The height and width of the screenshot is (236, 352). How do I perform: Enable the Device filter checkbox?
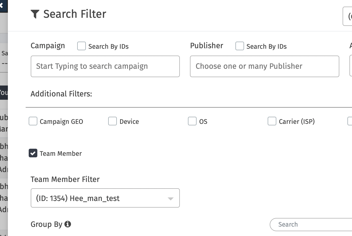click(112, 121)
